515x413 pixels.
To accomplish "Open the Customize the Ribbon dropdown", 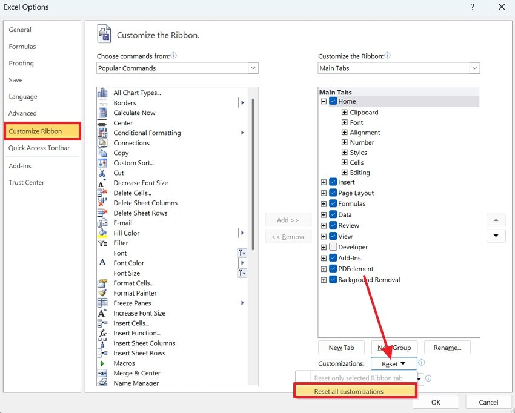I will [x=399, y=68].
